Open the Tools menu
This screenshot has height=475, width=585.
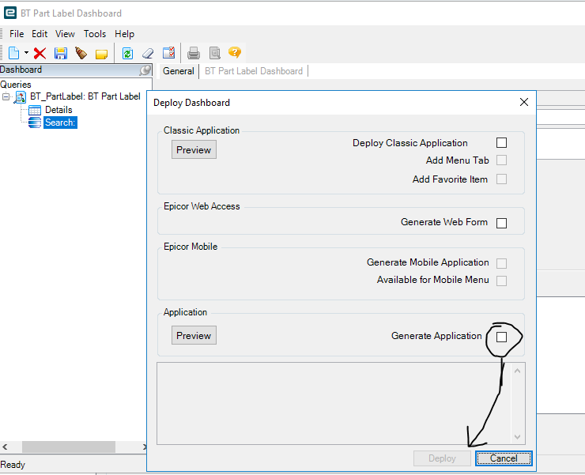pyautogui.click(x=95, y=34)
